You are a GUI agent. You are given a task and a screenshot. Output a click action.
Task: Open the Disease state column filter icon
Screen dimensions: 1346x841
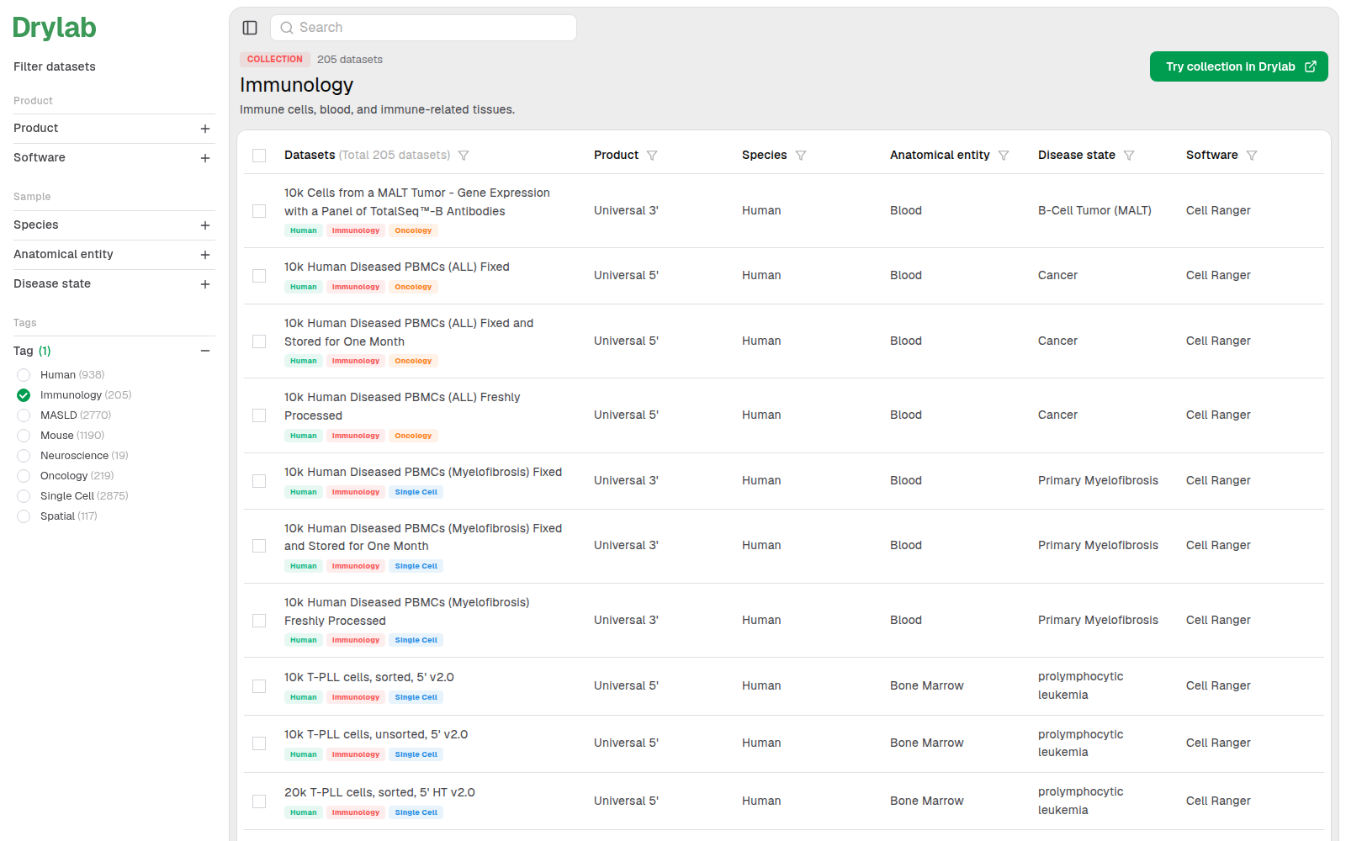coord(1129,156)
